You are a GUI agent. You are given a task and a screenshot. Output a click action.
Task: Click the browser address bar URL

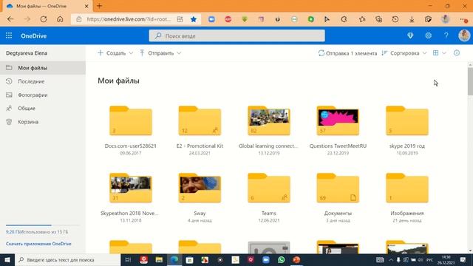pos(129,19)
